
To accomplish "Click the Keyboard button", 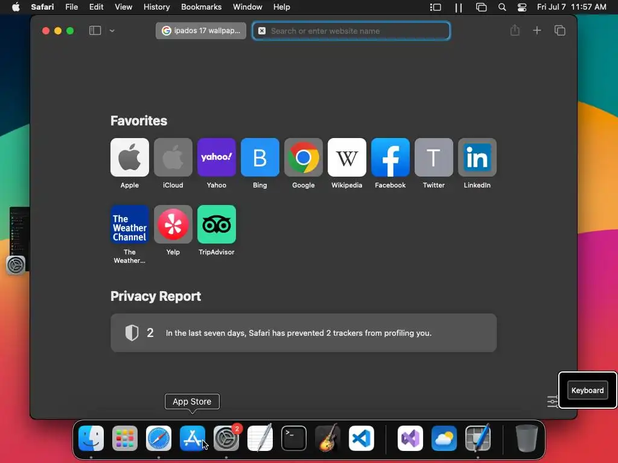I will 587,390.
